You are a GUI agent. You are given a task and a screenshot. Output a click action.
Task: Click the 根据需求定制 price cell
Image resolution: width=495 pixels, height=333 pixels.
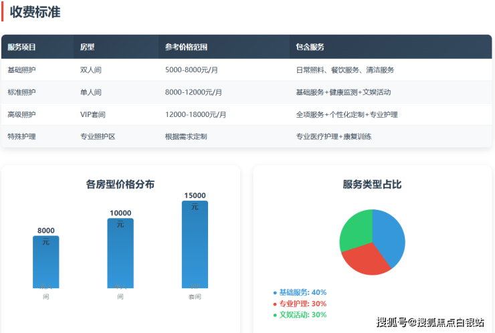[x=186, y=136]
